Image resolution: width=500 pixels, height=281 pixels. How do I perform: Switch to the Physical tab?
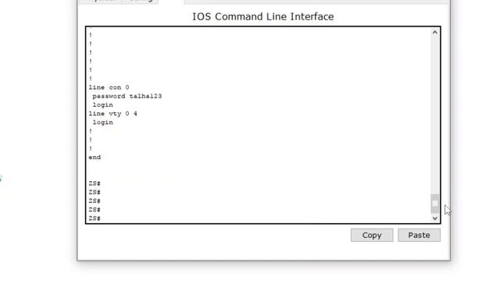click(x=99, y=1)
